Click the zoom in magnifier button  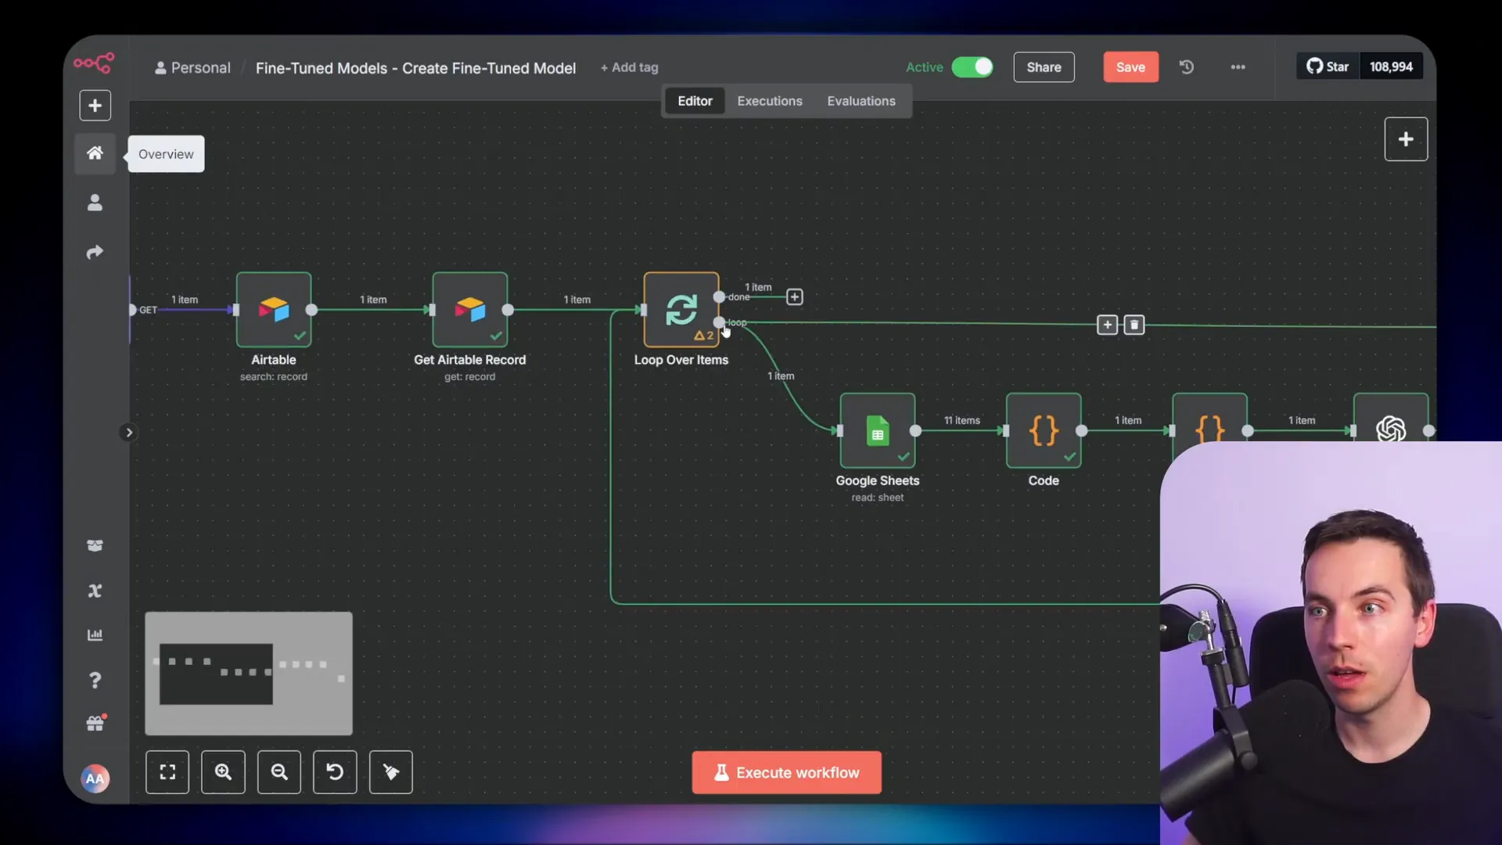coord(223,772)
